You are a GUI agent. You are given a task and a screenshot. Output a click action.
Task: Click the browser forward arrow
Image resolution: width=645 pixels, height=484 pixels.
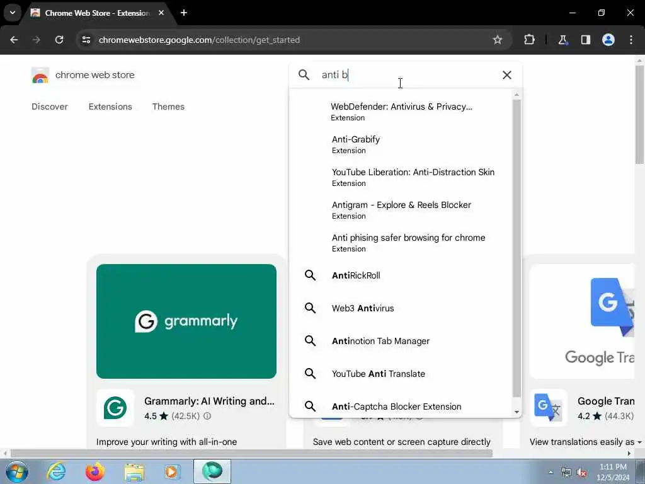(x=36, y=40)
